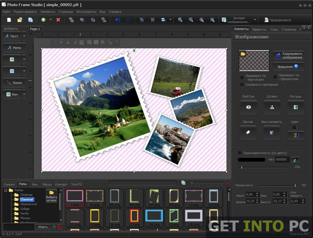
Task: Enable Транспарентность (по цвету) checkbox
Action: point(240,153)
